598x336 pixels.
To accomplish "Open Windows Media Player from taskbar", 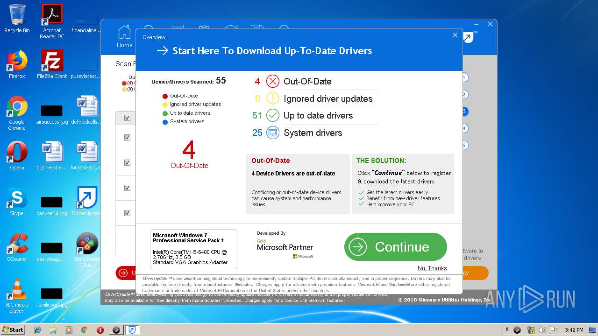I will pyautogui.click(x=69, y=330).
